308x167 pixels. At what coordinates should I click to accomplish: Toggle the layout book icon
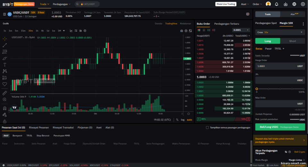click(x=248, y=14)
